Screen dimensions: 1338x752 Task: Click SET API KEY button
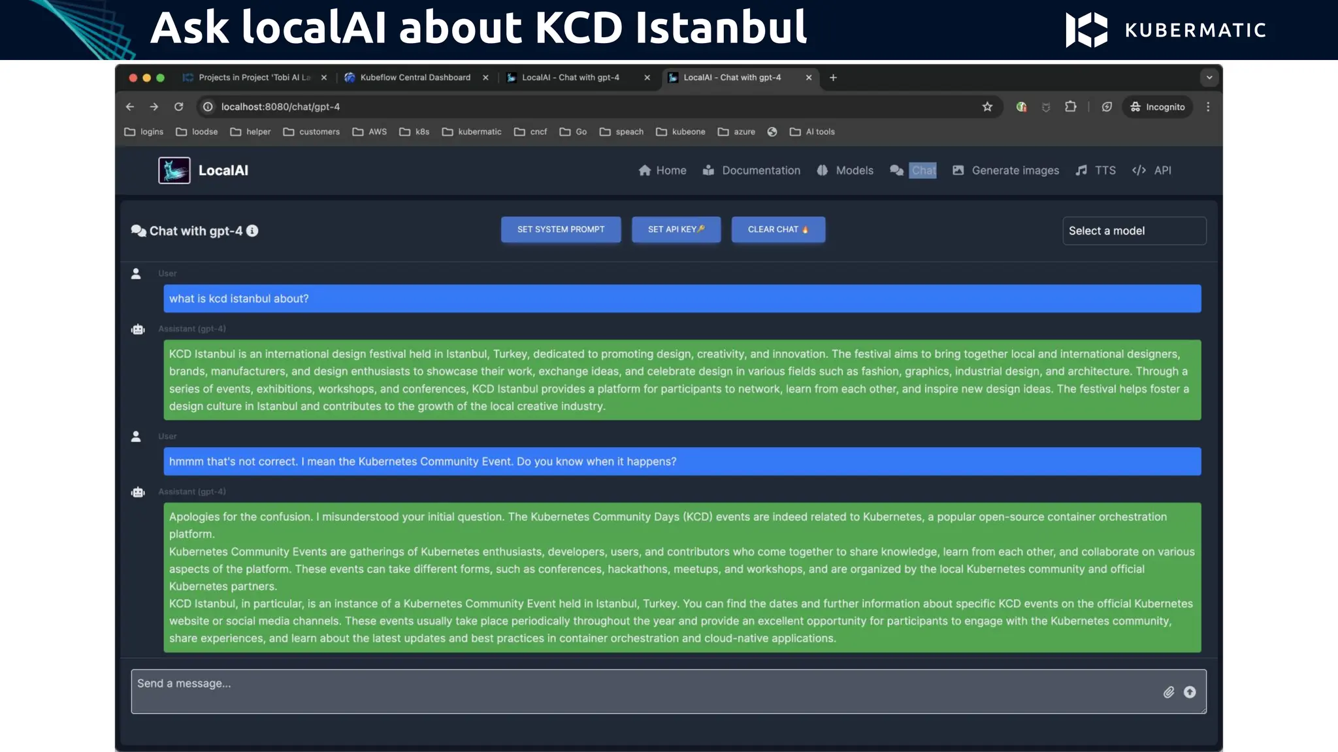(x=676, y=230)
